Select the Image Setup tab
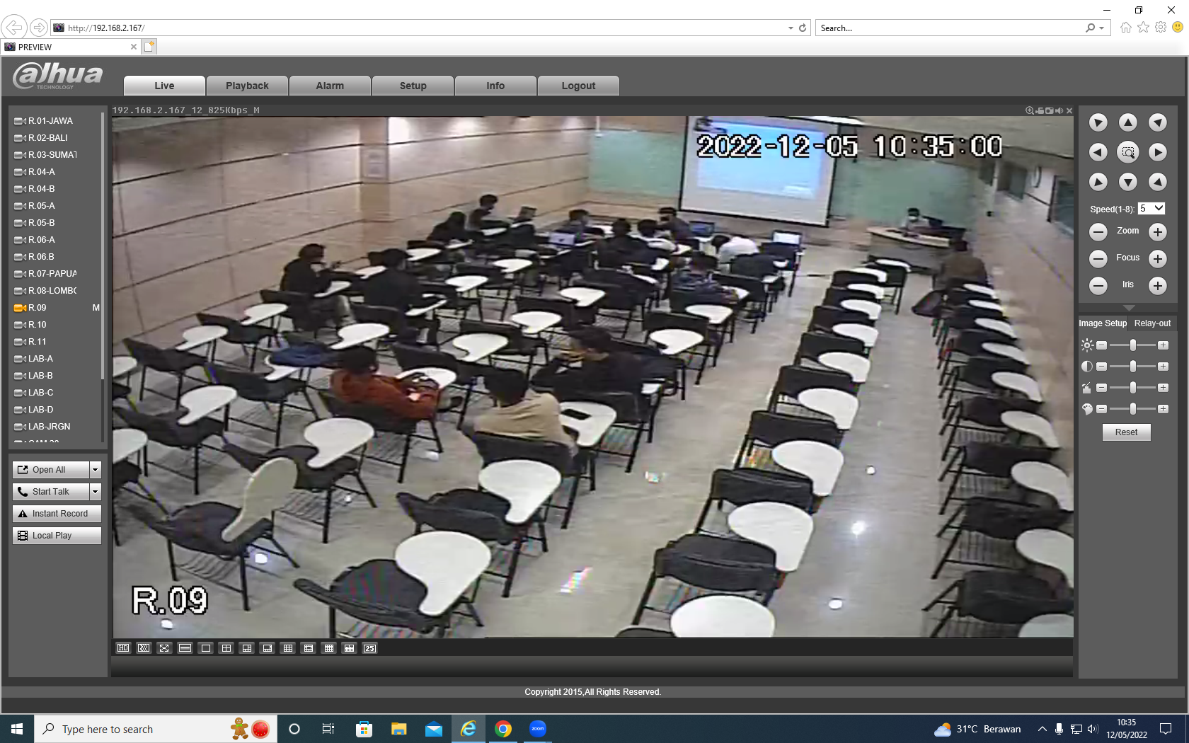1189x743 pixels. (1103, 323)
